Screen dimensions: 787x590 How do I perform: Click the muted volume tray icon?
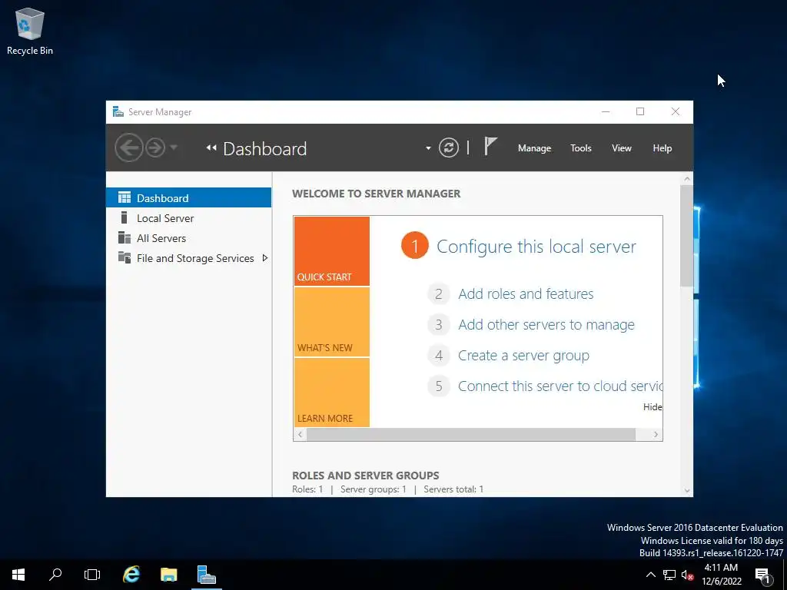[687, 575]
